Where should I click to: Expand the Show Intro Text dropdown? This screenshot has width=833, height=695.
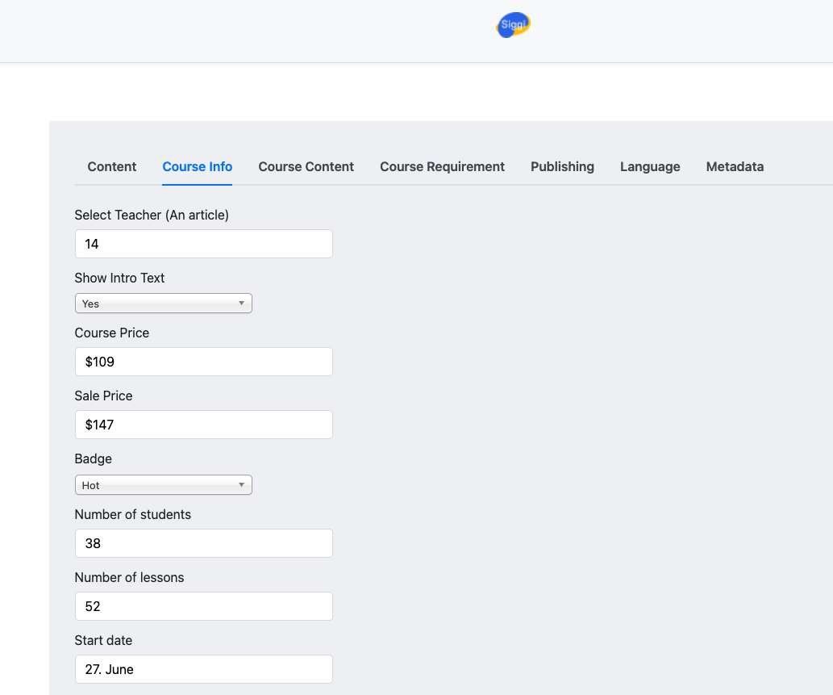coord(164,304)
